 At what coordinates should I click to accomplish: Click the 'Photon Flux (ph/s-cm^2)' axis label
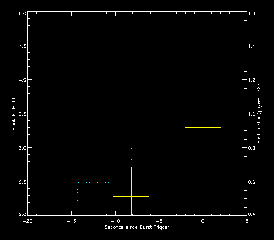click(x=258, y=114)
